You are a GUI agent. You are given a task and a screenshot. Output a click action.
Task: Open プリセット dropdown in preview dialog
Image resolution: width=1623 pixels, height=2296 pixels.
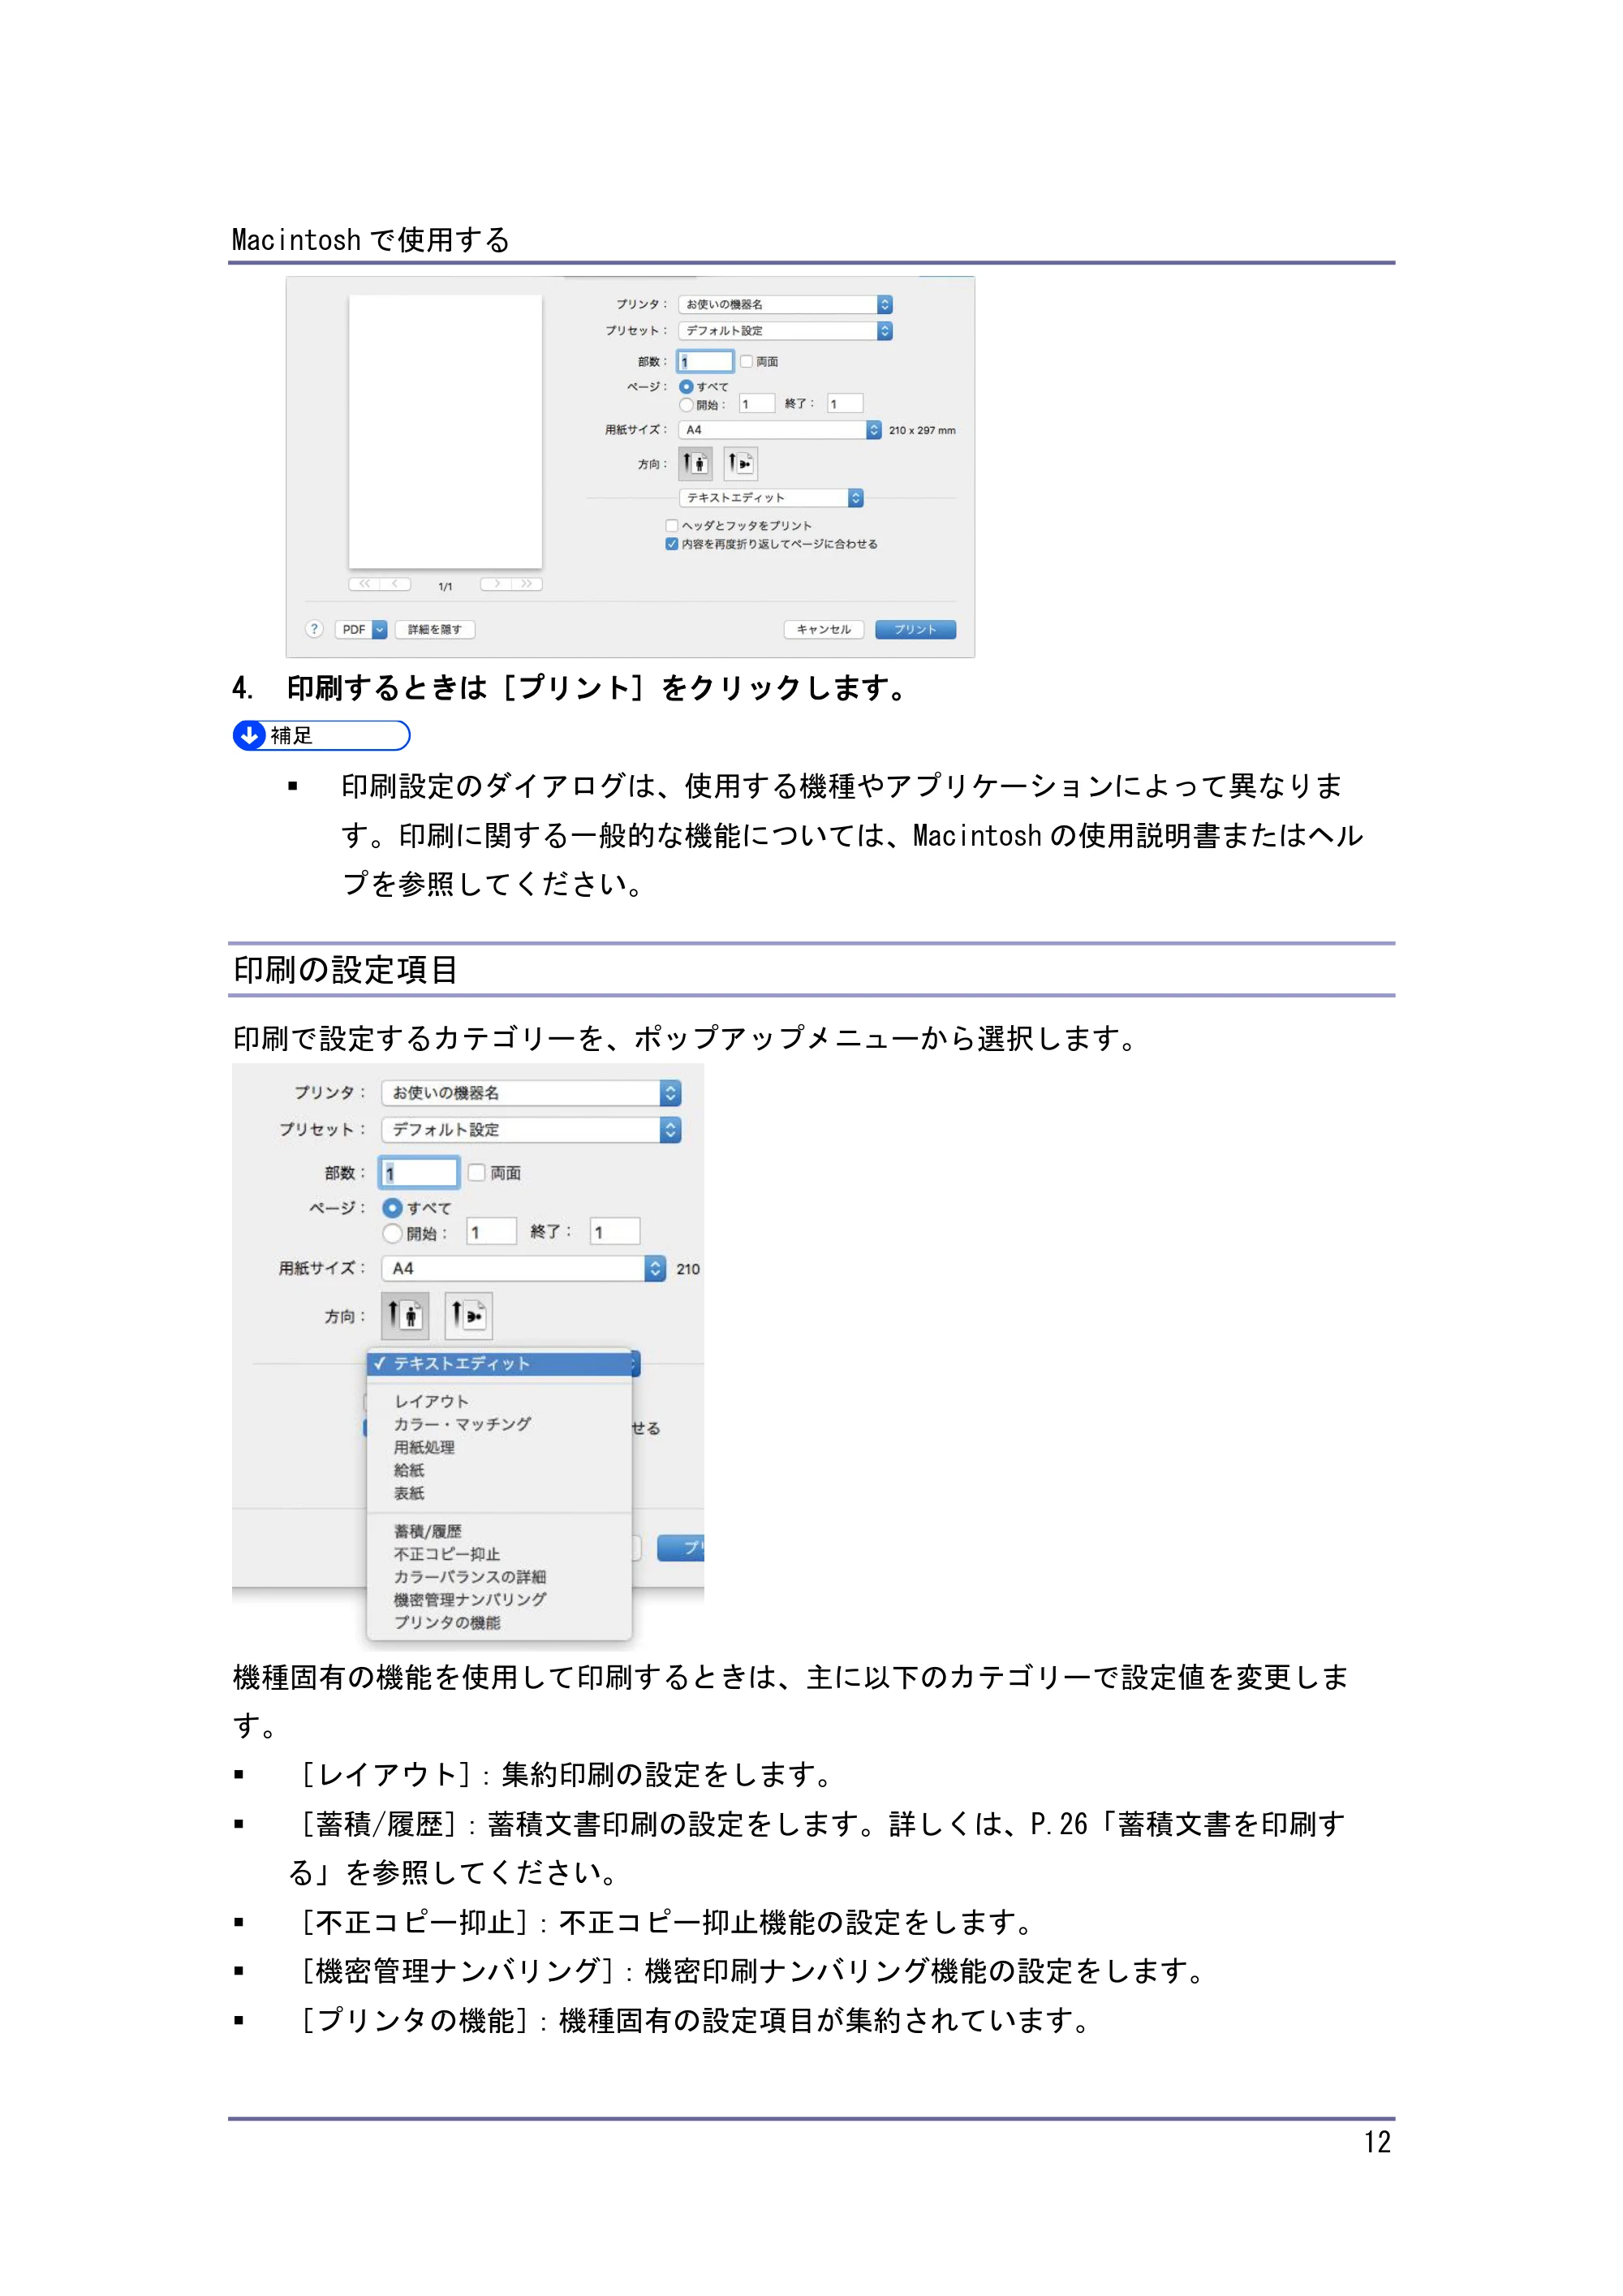click(785, 331)
